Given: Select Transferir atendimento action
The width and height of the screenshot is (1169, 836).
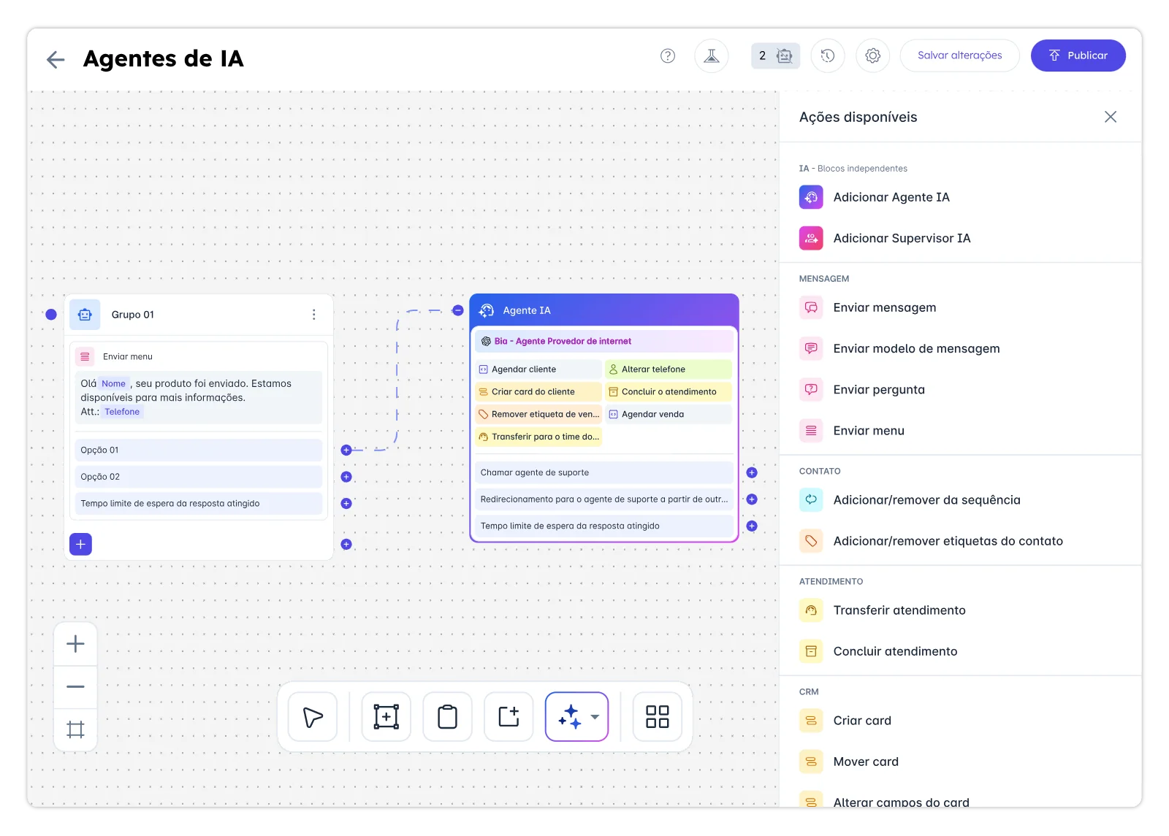Looking at the screenshot, I should tap(883, 610).
